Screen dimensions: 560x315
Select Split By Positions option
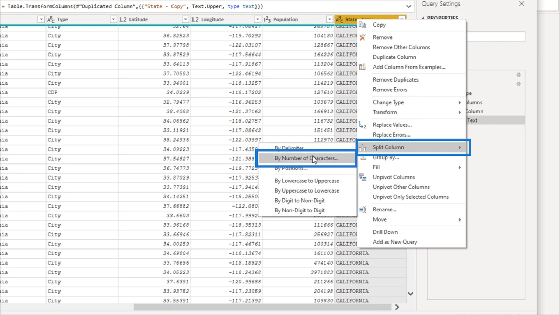[291, 169]
